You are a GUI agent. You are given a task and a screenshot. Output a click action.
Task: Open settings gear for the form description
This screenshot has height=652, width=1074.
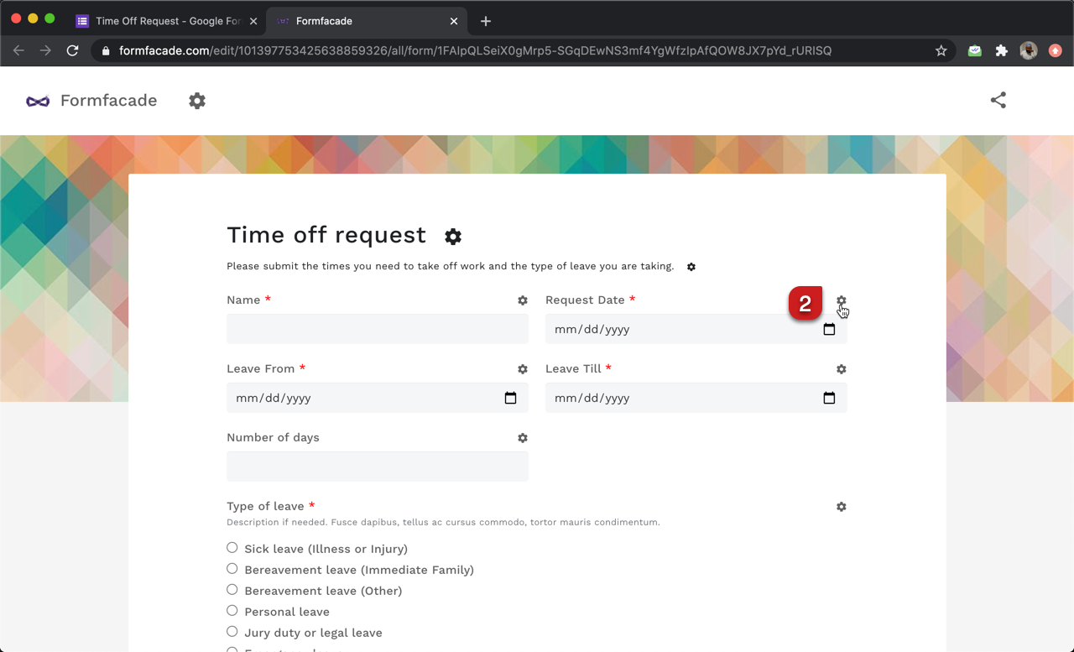point(691,267)
